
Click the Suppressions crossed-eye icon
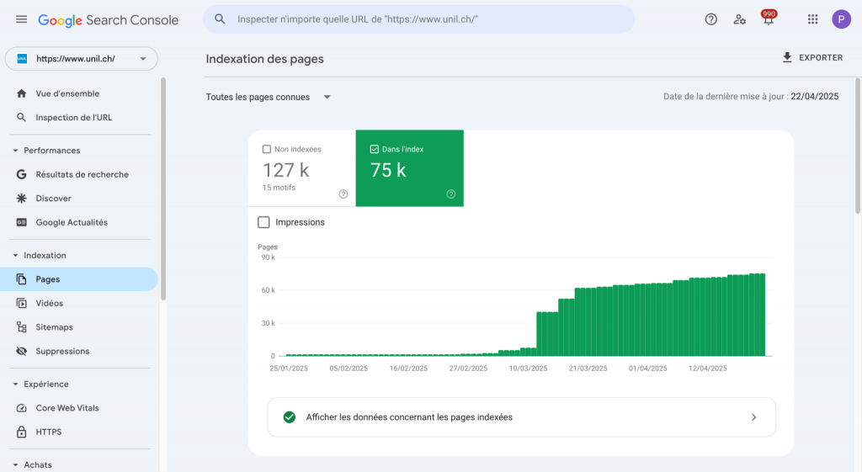21,351
